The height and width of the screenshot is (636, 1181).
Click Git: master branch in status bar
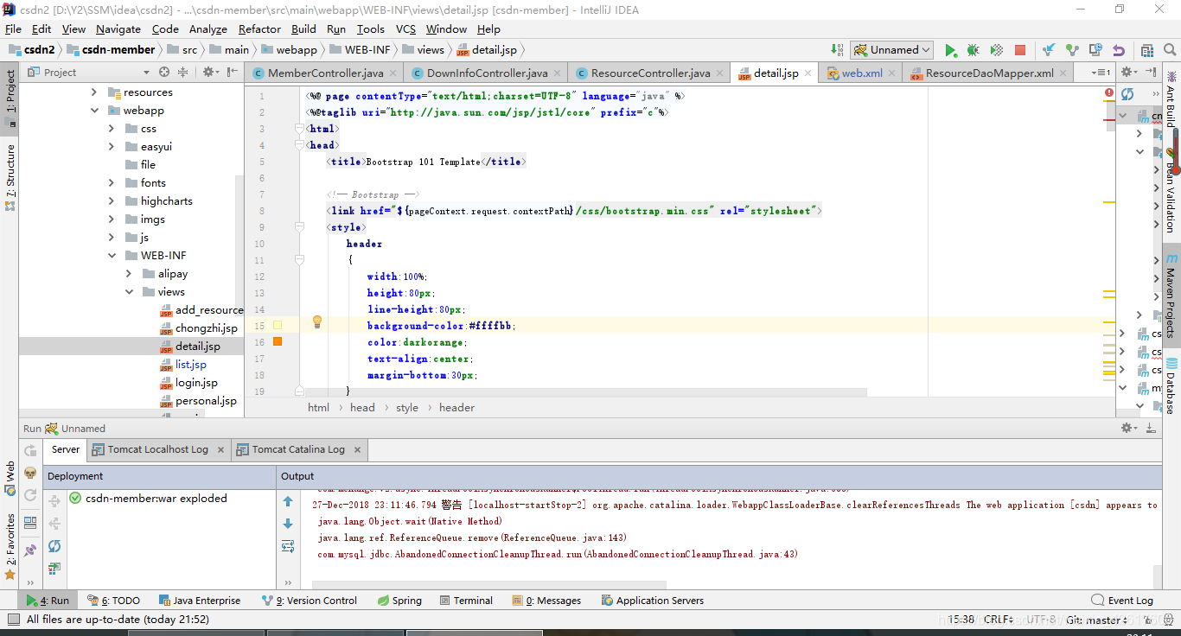(x=1098, y=620)
